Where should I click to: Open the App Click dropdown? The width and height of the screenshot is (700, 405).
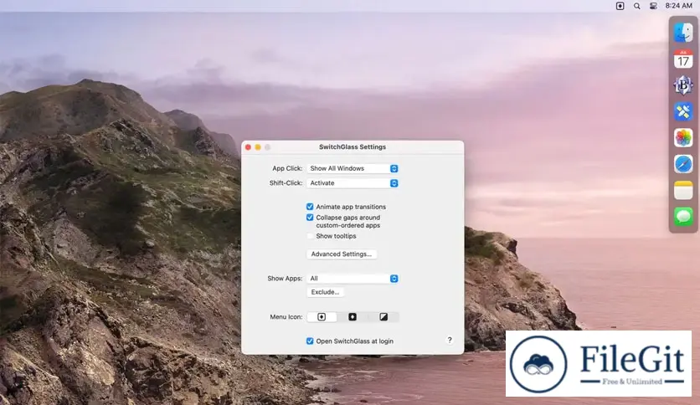coord(353,168)
